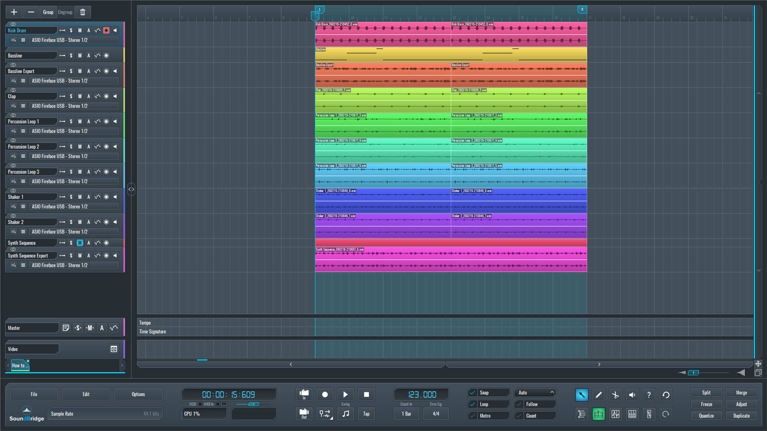Select the scissors cut tool
This screenshot has width=767, height=431.
pyautogui.click(x=615, y=395)
